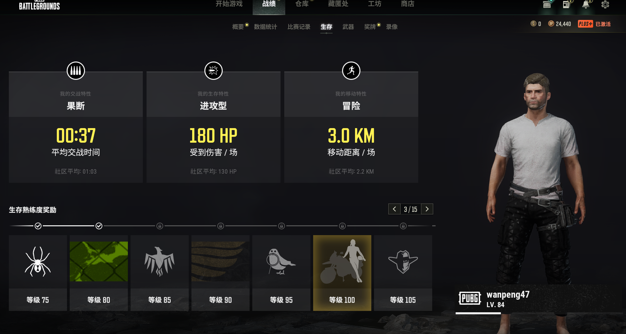Click the bullets combat trait icon

(76, 71)
